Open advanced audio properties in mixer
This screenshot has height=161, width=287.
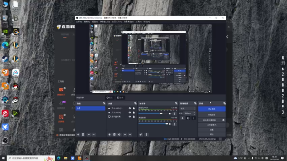pyautogui.click(x=141, y=135)
